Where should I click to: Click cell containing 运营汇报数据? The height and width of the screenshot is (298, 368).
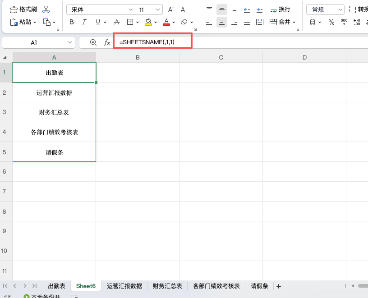click(x=54, y=93)
